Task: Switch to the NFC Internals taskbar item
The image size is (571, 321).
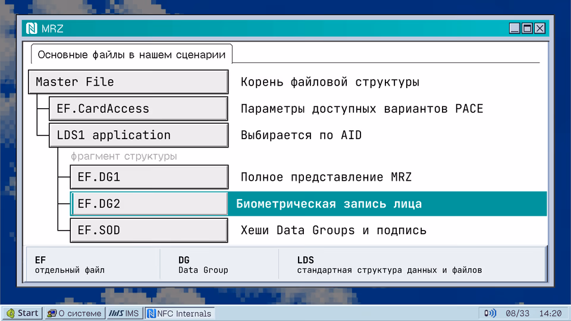Action: click(x=180, y=313)
